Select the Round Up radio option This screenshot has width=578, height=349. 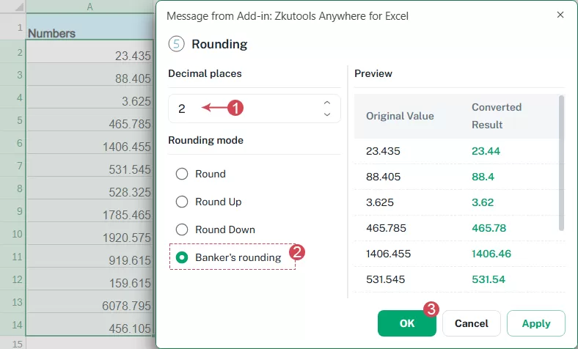[182, 202]
